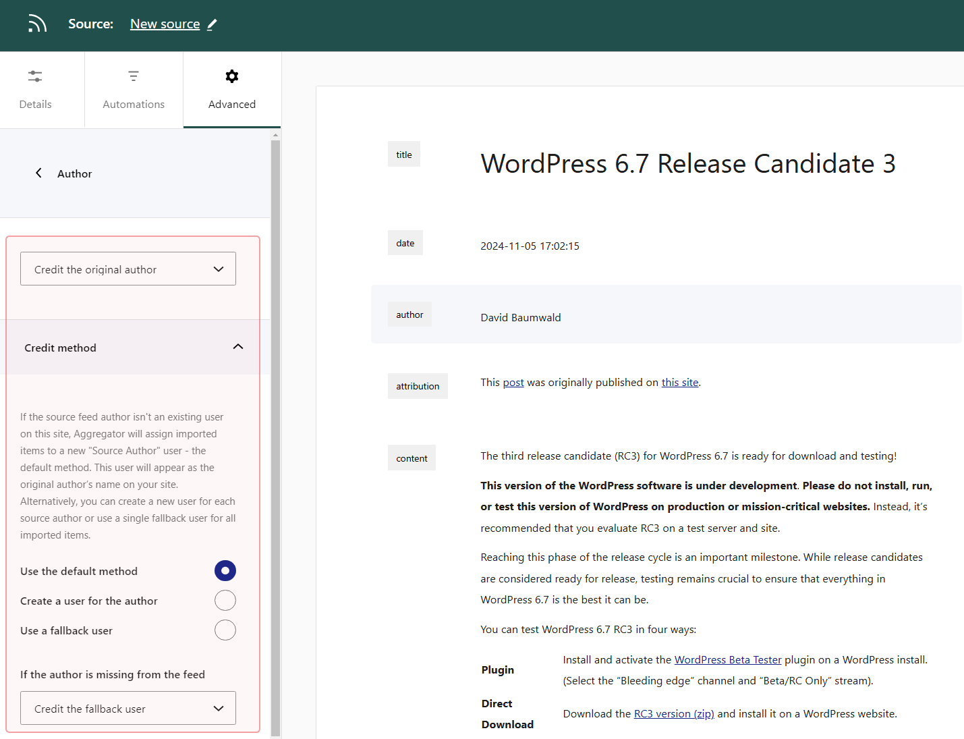Choose the 'Use a fallback user' radio button
The image size is (964, 739).
click(225, 630)
